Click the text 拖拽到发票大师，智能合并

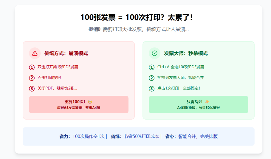(x=180, y=78)
